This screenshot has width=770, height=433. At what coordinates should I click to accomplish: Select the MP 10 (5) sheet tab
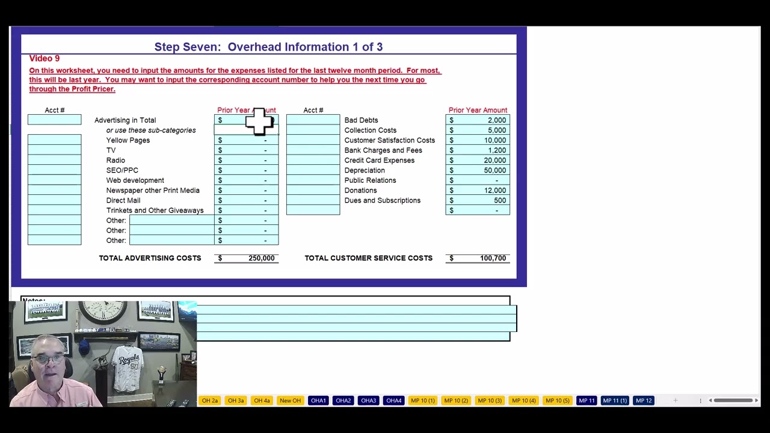(x=557, y=401)
